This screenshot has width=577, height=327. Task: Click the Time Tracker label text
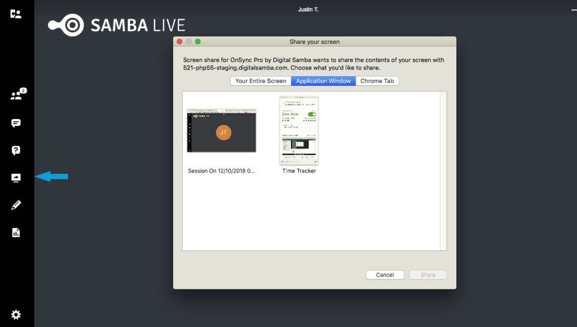tap(299, 170)
